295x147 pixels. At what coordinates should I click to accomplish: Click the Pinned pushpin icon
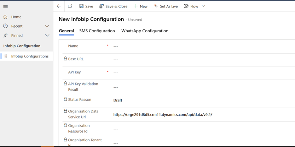(5, 35)
